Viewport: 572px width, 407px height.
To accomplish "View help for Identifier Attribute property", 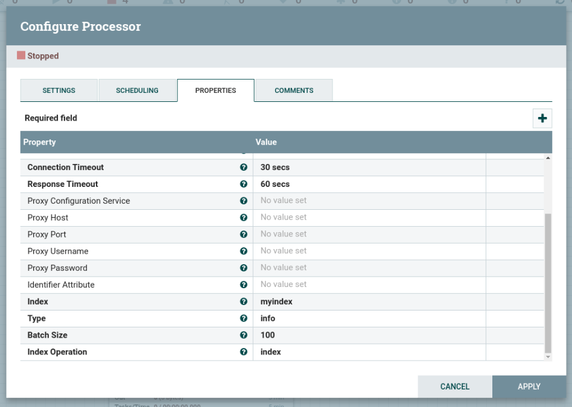I will pos(244,285).
